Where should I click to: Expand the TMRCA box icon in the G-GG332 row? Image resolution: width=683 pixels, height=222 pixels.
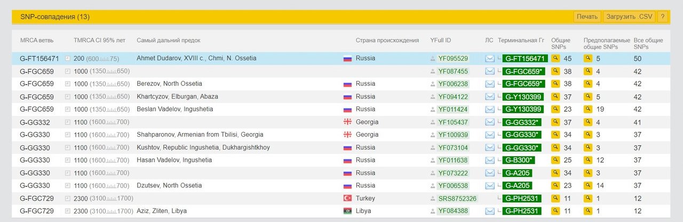coord(68,122)
